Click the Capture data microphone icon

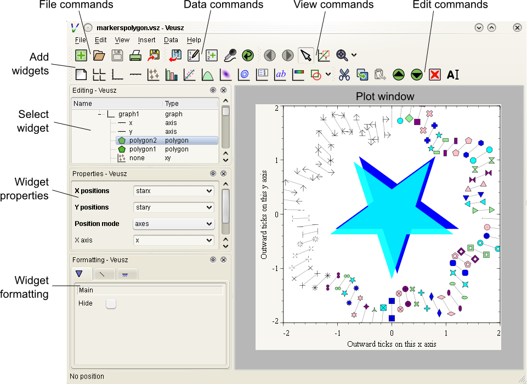click(x=230, y=55)
